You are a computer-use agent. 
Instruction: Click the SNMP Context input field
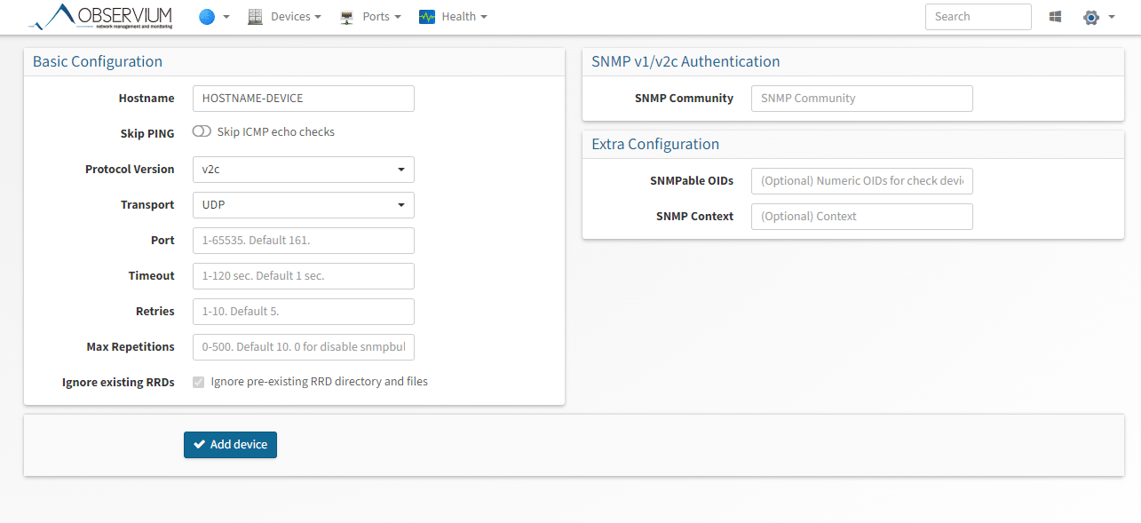[x=861, y=217]
